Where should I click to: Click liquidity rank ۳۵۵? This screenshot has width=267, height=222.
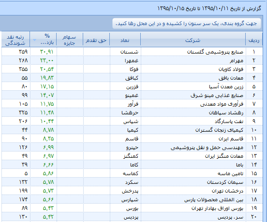(23, 69)
